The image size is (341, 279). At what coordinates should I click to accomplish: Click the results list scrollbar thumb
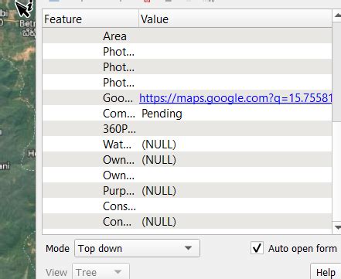pyautogui.click(x=337, y=72)
